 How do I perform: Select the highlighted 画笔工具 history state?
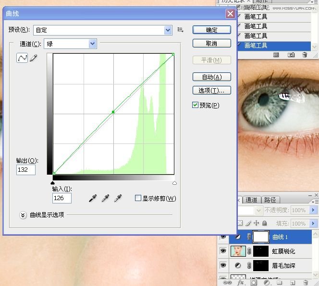[274, 46]
